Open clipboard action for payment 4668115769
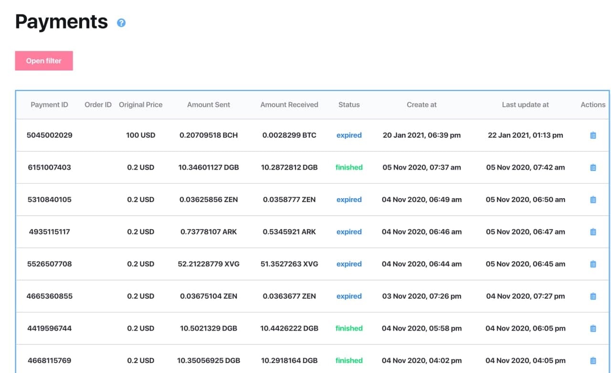Viewport: 611px width, 373px height. [593, 361]
